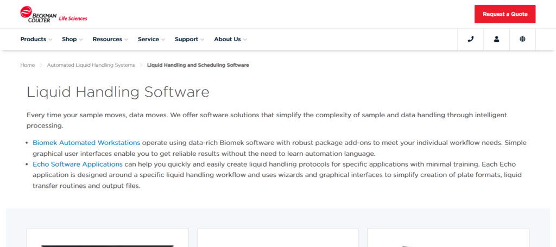The image size is (556, 247).
Task: Expand the chevron next to Support
Action: pos(202,40)
